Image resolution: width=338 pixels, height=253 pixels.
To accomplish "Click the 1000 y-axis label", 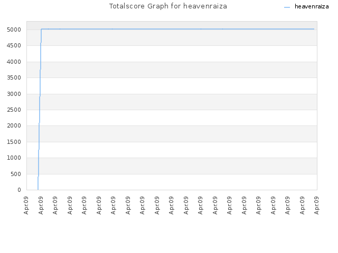I will pyautogui.click(x=14, y=158).
